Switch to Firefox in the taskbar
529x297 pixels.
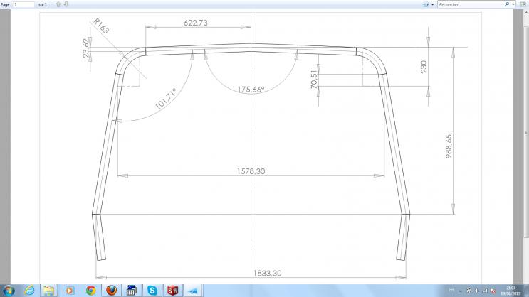pos(111,290)
